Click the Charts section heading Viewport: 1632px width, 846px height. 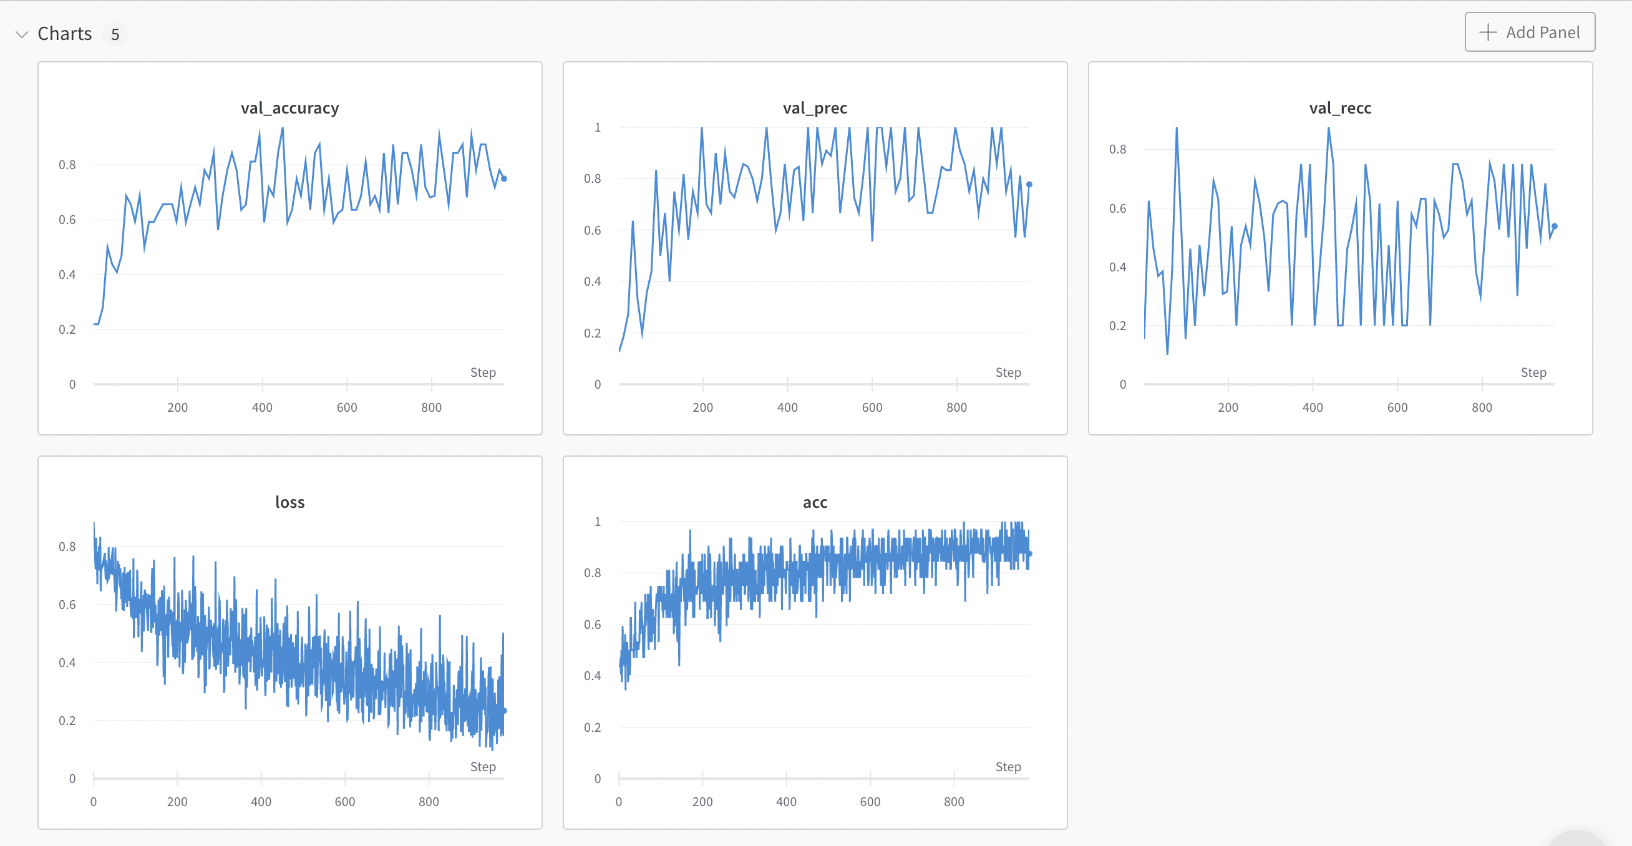[65, 34]
